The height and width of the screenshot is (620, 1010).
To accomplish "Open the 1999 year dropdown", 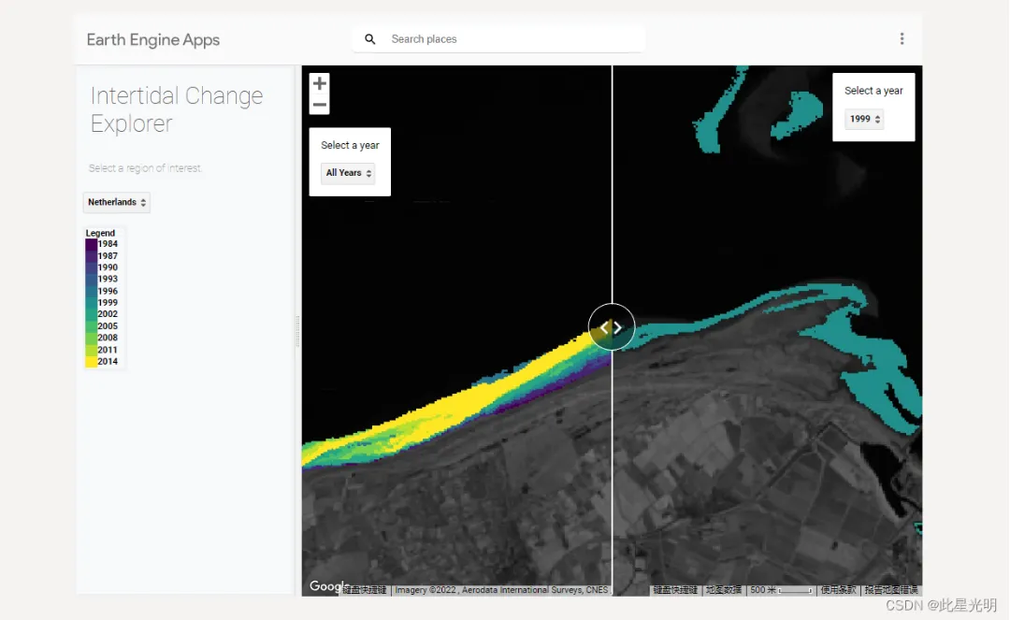I will (864, 119).
